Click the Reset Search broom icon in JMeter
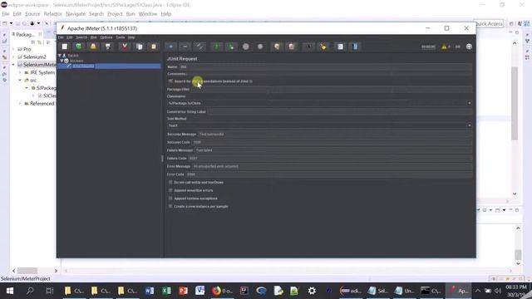Viewport: 532px width, 299px height. tap(323, 47)
